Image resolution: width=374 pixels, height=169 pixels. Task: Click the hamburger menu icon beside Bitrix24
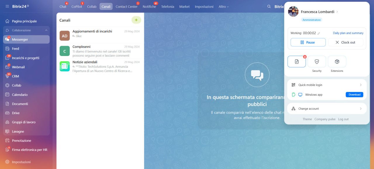(x=7, y=6)
